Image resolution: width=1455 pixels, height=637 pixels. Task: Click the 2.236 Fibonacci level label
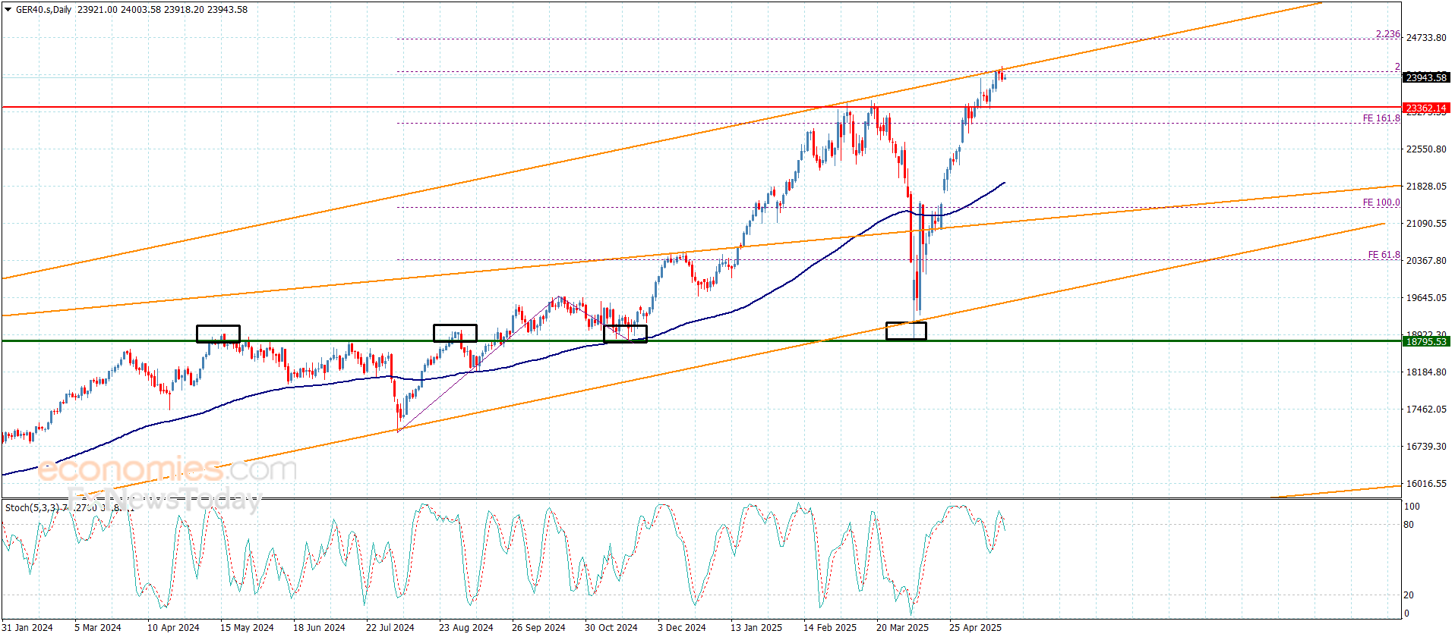(1387, 34)
